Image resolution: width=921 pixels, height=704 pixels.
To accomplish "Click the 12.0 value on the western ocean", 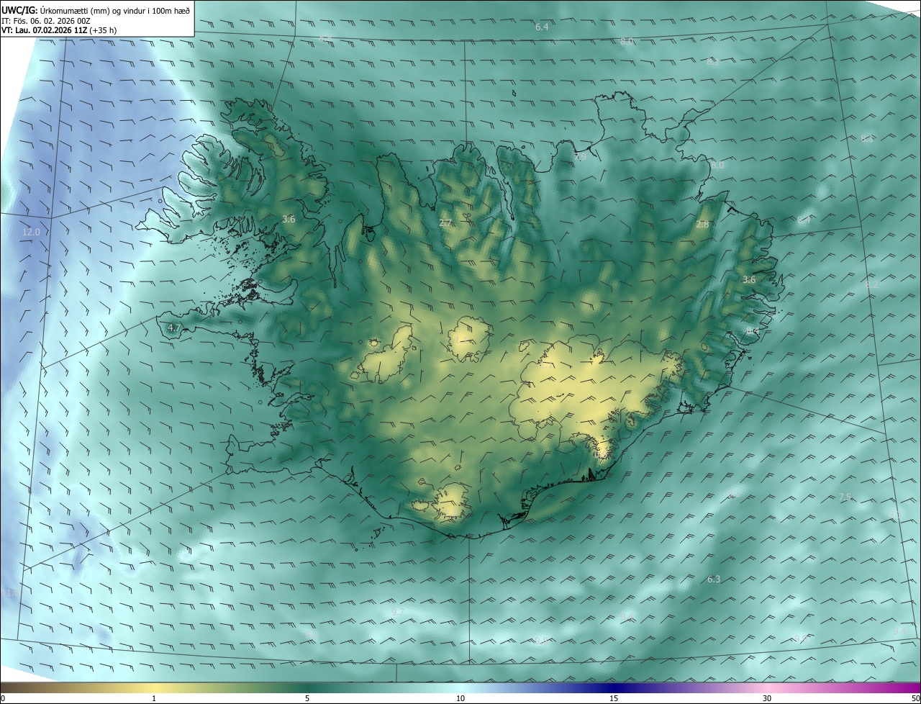I will [x=31, y=232].
